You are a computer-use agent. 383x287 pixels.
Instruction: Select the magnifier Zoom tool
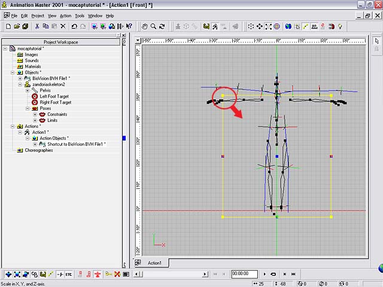pos(154,26)
